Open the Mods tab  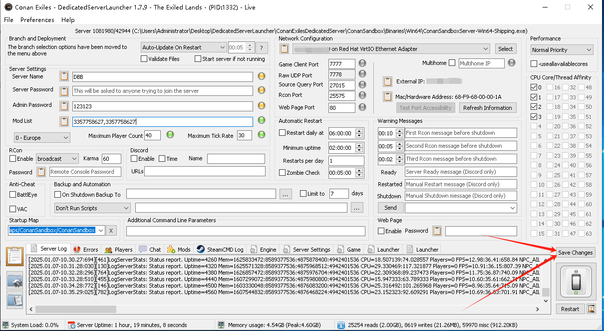tap(179, 249)
